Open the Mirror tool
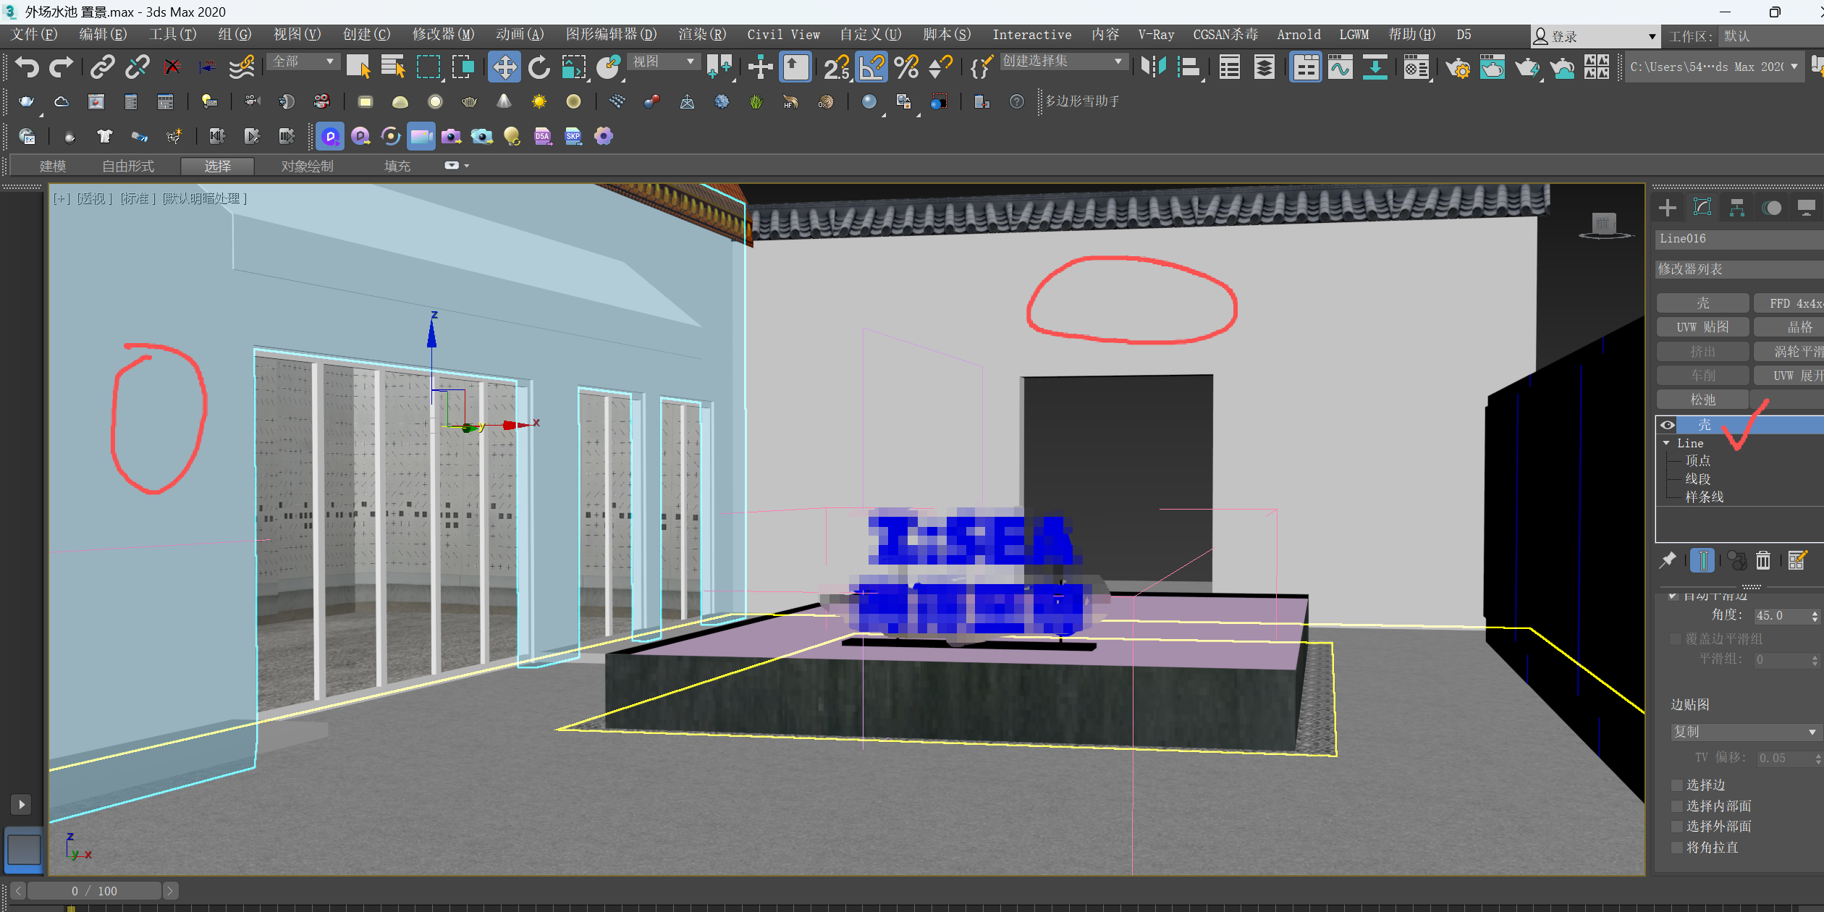 pos(1153,67)
